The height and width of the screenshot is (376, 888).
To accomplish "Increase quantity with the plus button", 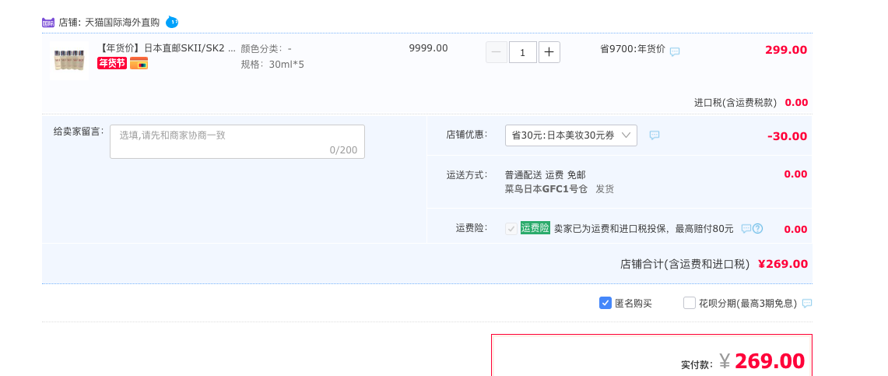I will 549,52.
